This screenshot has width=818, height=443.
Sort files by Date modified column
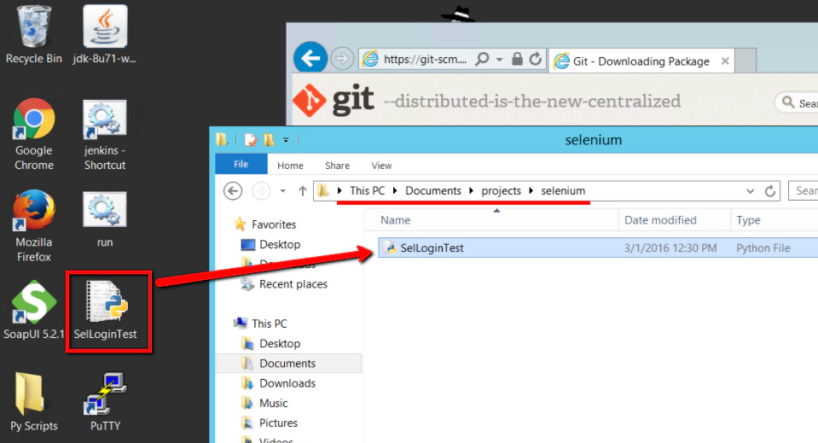[660, 220]
